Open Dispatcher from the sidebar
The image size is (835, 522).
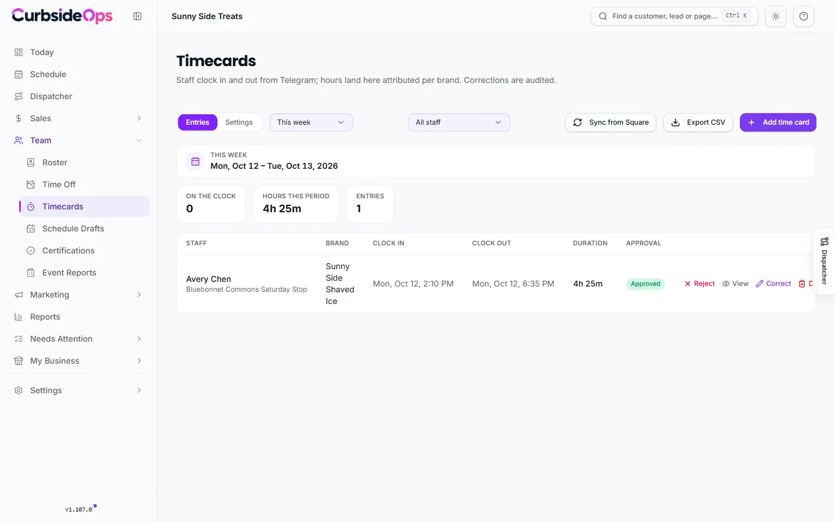click(x=78, y=96)
